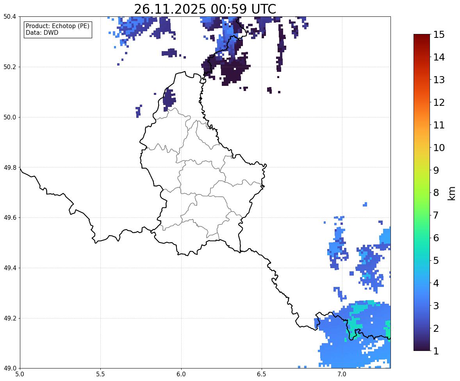Click the colorbar tick label '1'

(436, 351)
